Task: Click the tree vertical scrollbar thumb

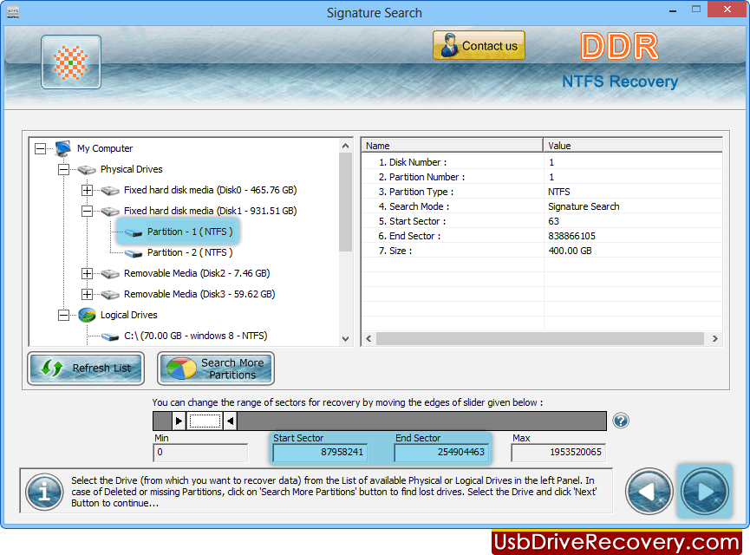Action: coord(345,202)
